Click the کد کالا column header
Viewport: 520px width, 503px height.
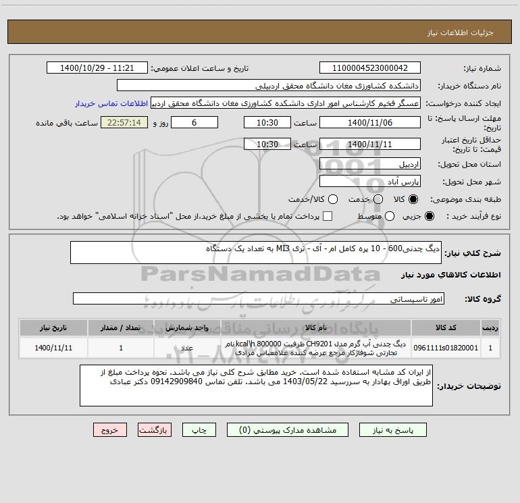446,327
